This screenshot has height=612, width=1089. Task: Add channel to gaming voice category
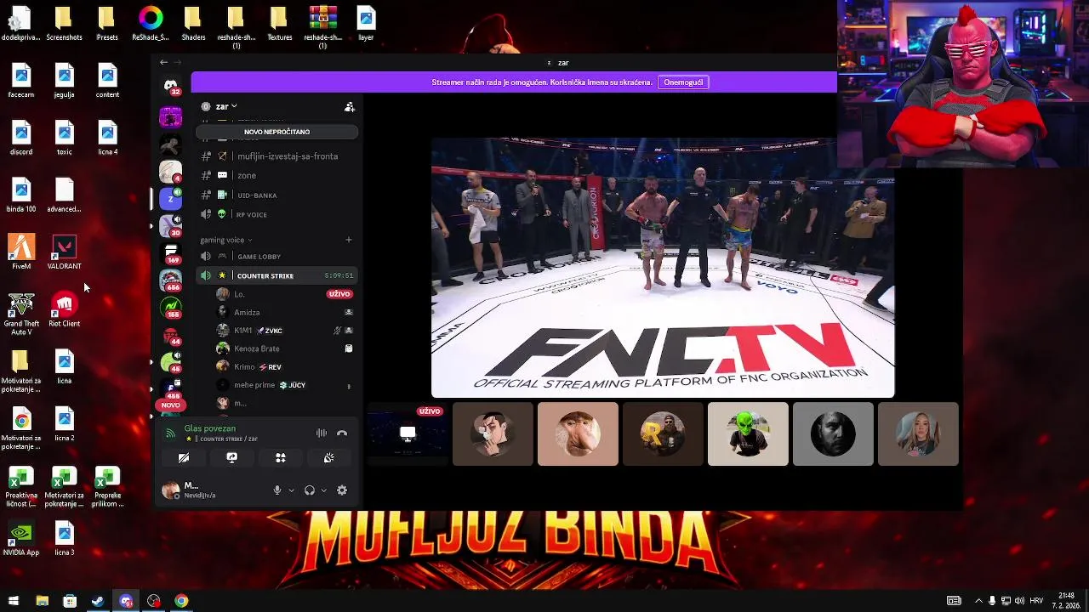[349, 240]
